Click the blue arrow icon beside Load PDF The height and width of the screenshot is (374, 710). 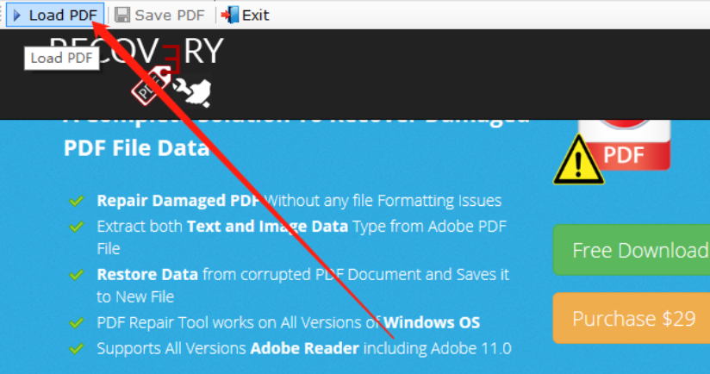click(x=17, y=15)
